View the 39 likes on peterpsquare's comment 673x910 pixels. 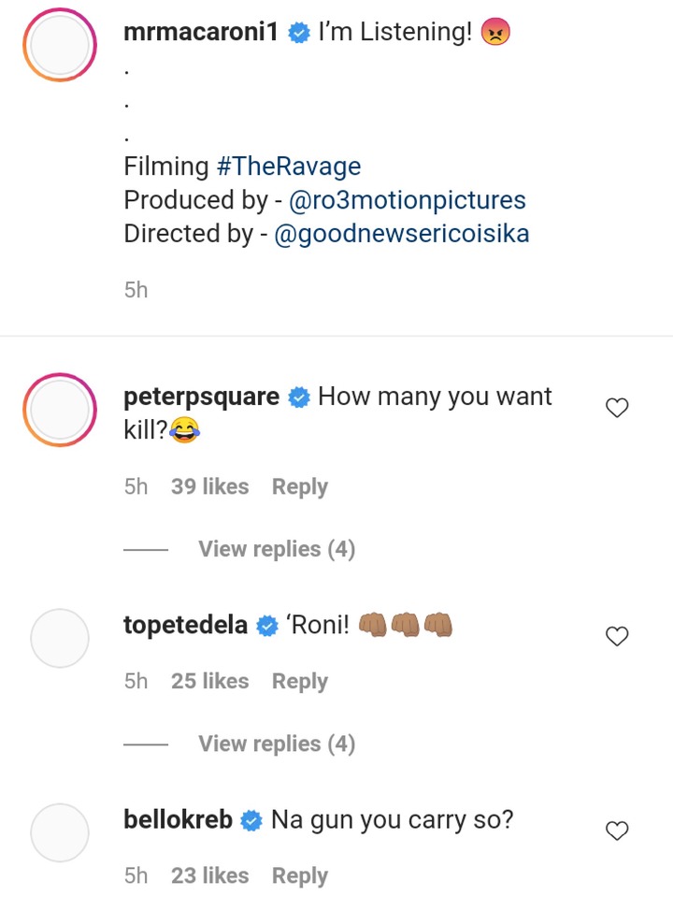pos(210,486)
